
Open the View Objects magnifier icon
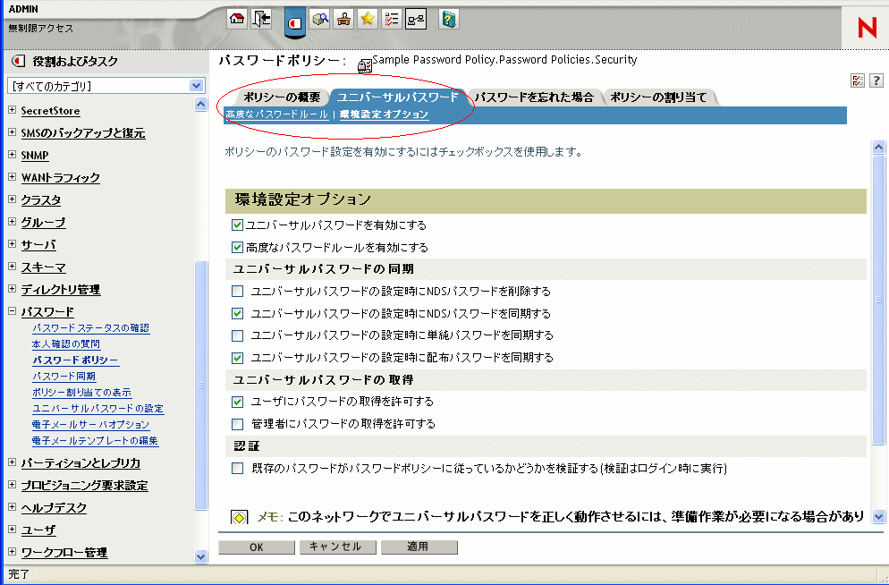click(320, 19)
